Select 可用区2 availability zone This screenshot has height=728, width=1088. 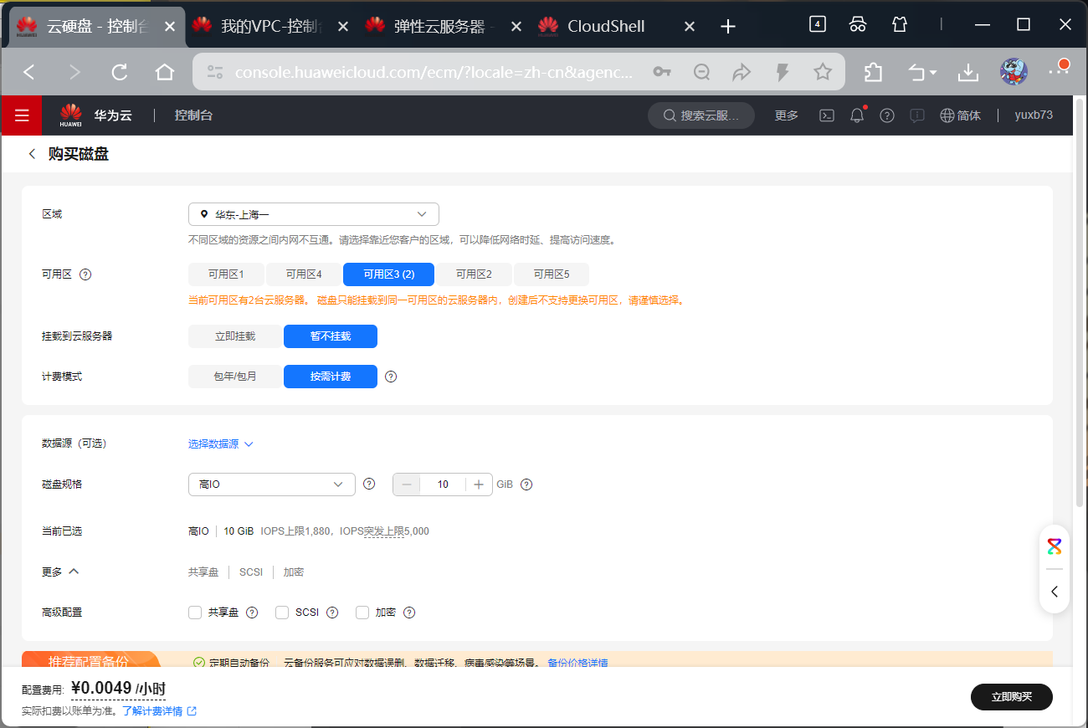coord(474,274)
